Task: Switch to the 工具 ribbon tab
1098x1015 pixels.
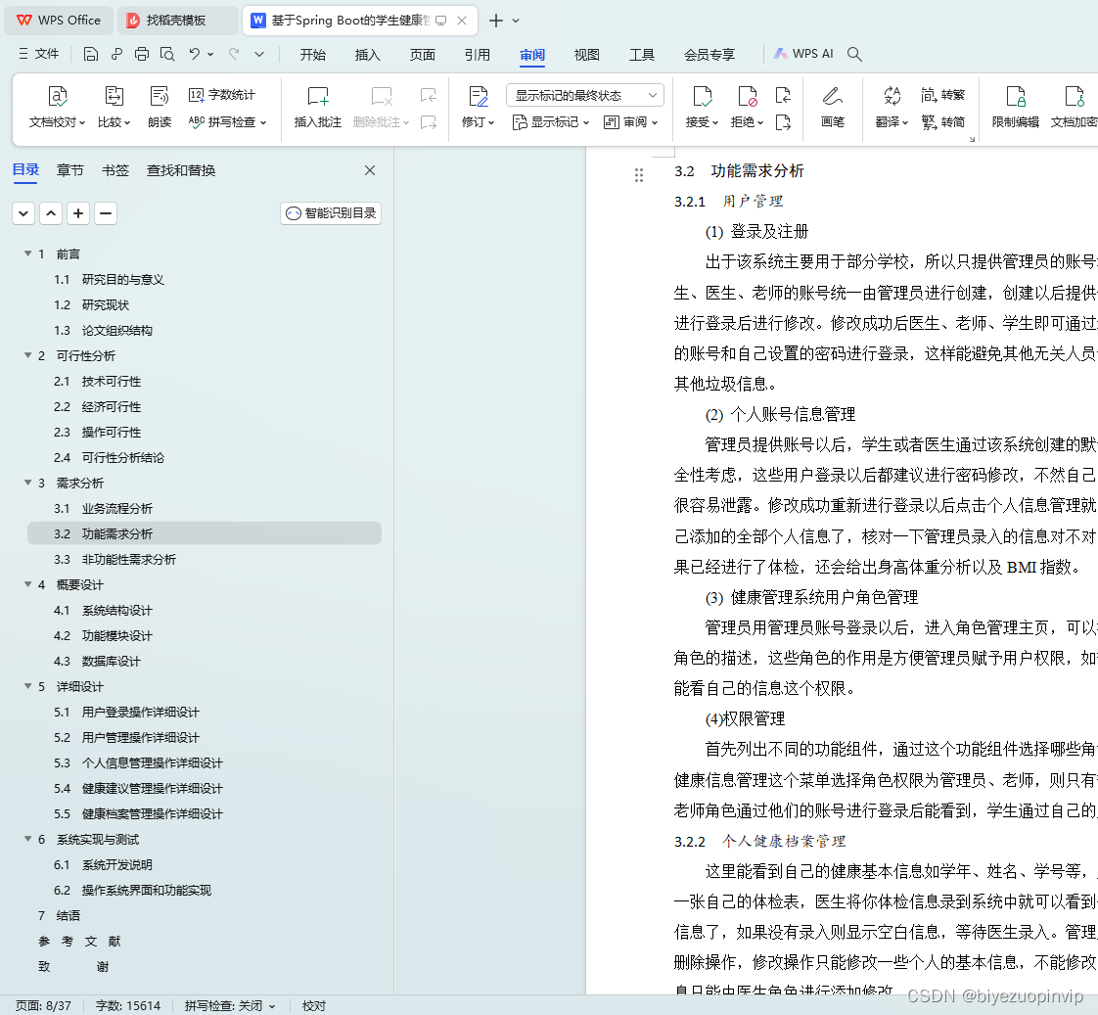Action: (641, 55)
